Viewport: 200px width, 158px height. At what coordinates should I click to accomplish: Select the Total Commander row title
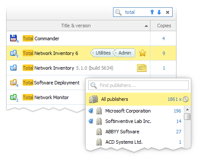pyautogui.click(x=41, y=39)
